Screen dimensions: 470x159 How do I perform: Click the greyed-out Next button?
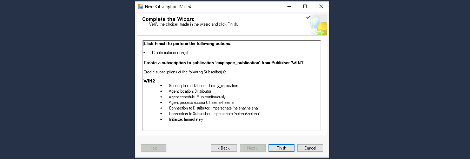click(x=252, y=148)
